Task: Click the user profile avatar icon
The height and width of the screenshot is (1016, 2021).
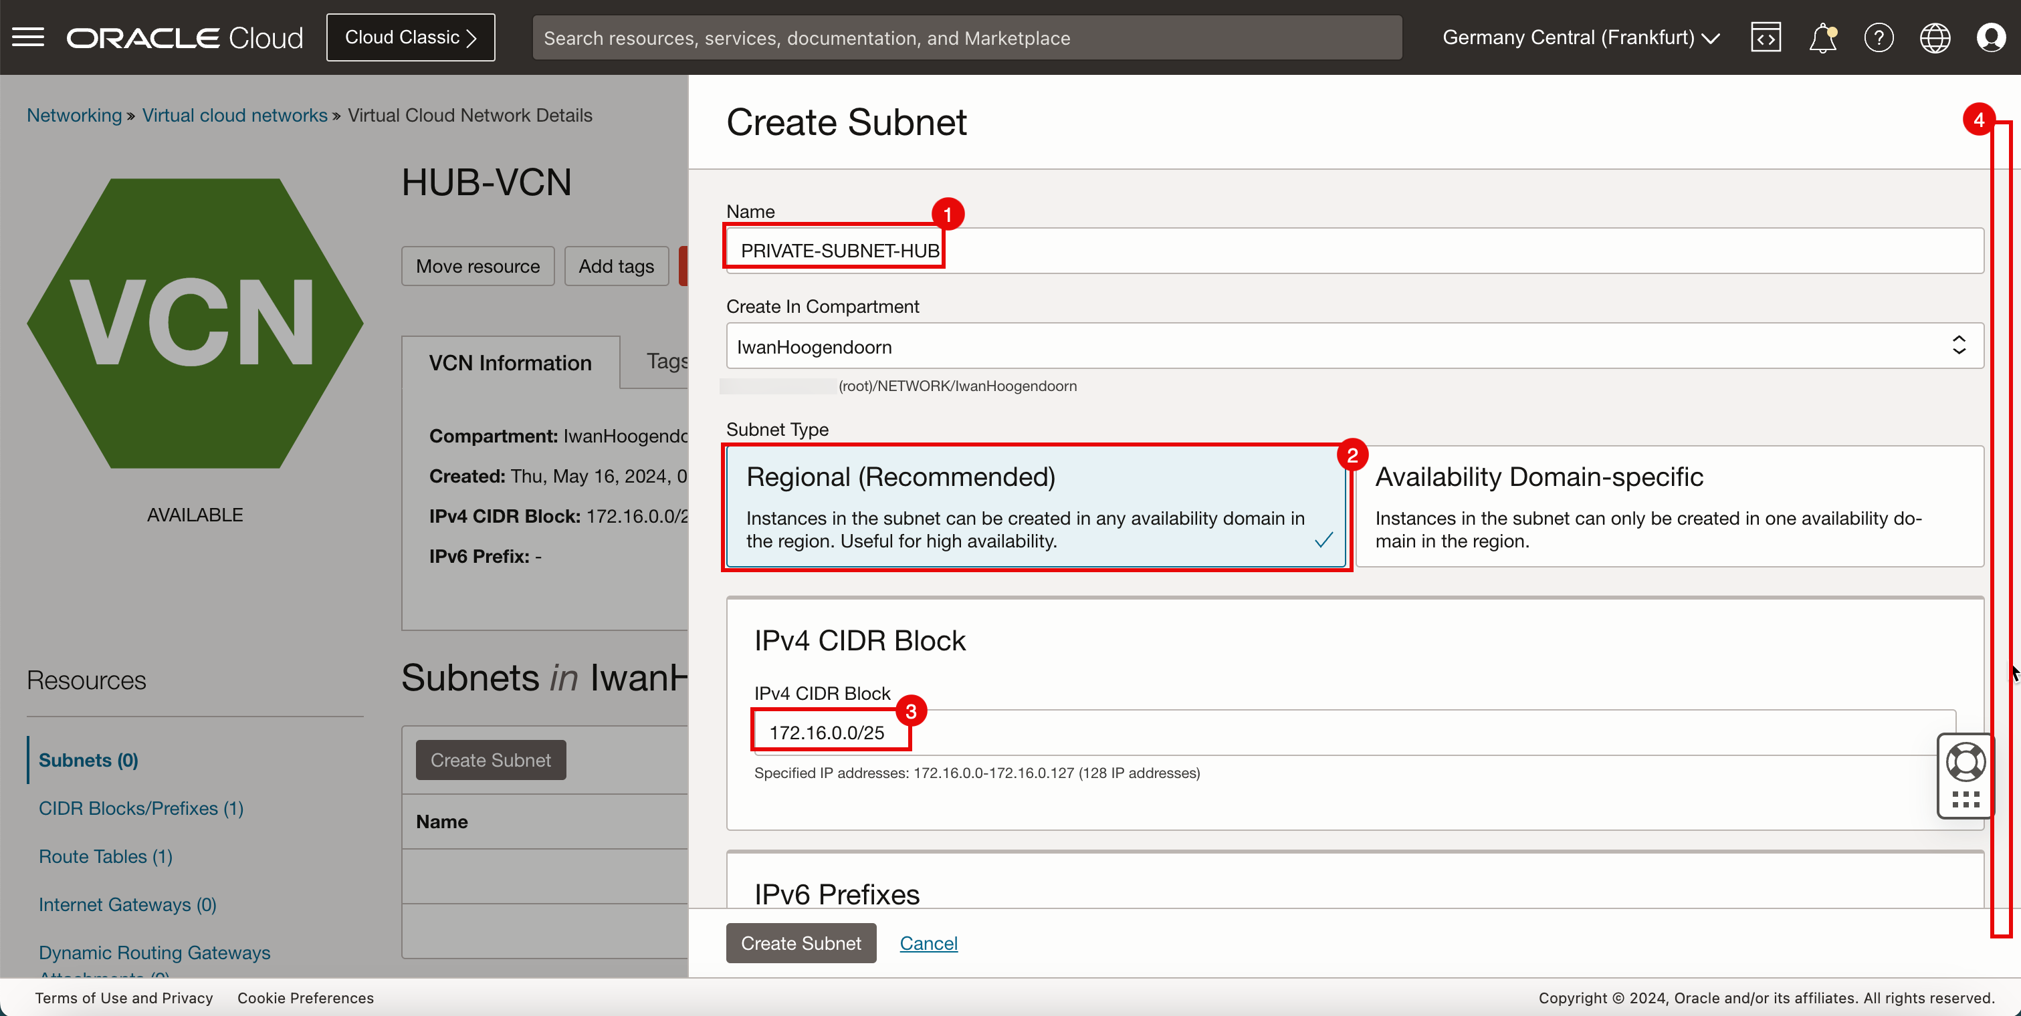Action: [1990, 37]
